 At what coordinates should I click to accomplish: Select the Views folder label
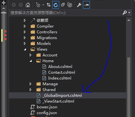pos(42,49)
